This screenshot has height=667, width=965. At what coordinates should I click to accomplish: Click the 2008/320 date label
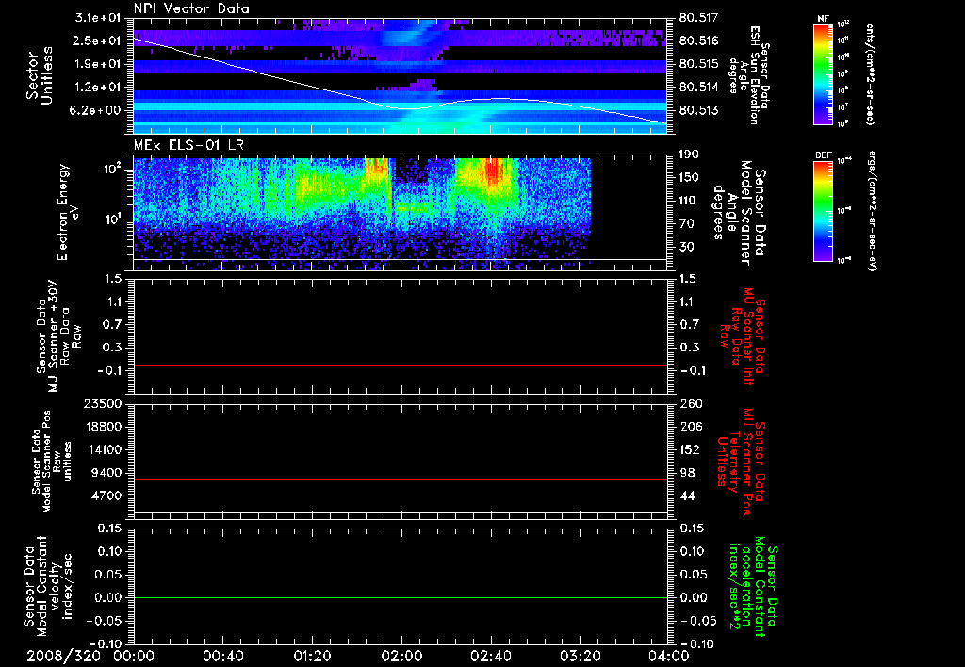(x=63, y=656)
